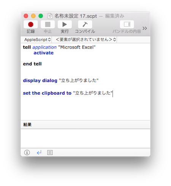Click the display dialog script line

pyautogui.click(x=61, y=80)
